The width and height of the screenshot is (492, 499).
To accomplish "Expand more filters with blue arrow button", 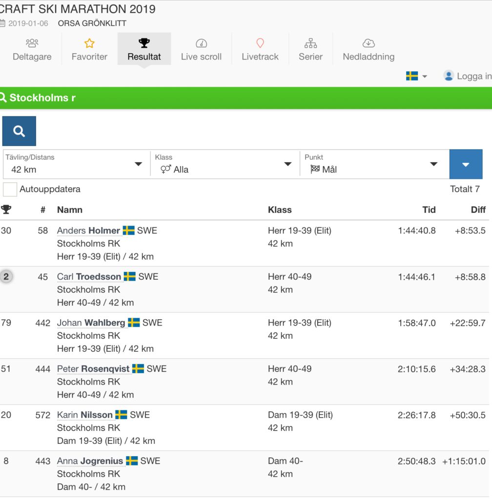I will 466,164.
